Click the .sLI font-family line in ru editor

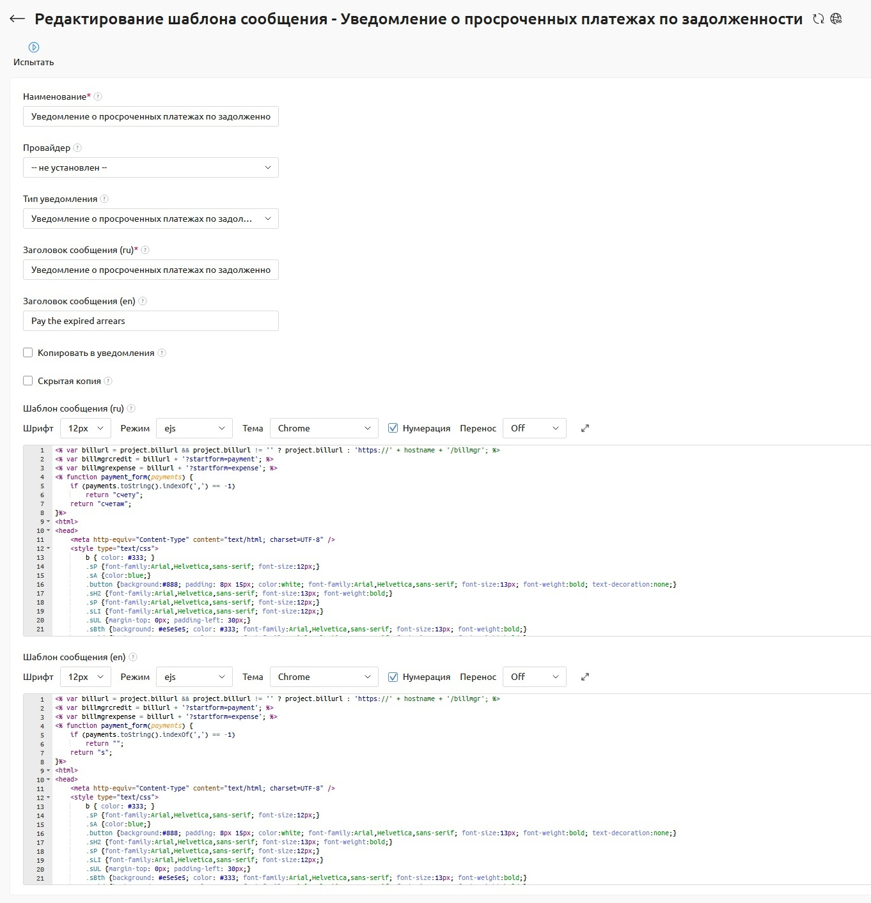pos(205,611)
